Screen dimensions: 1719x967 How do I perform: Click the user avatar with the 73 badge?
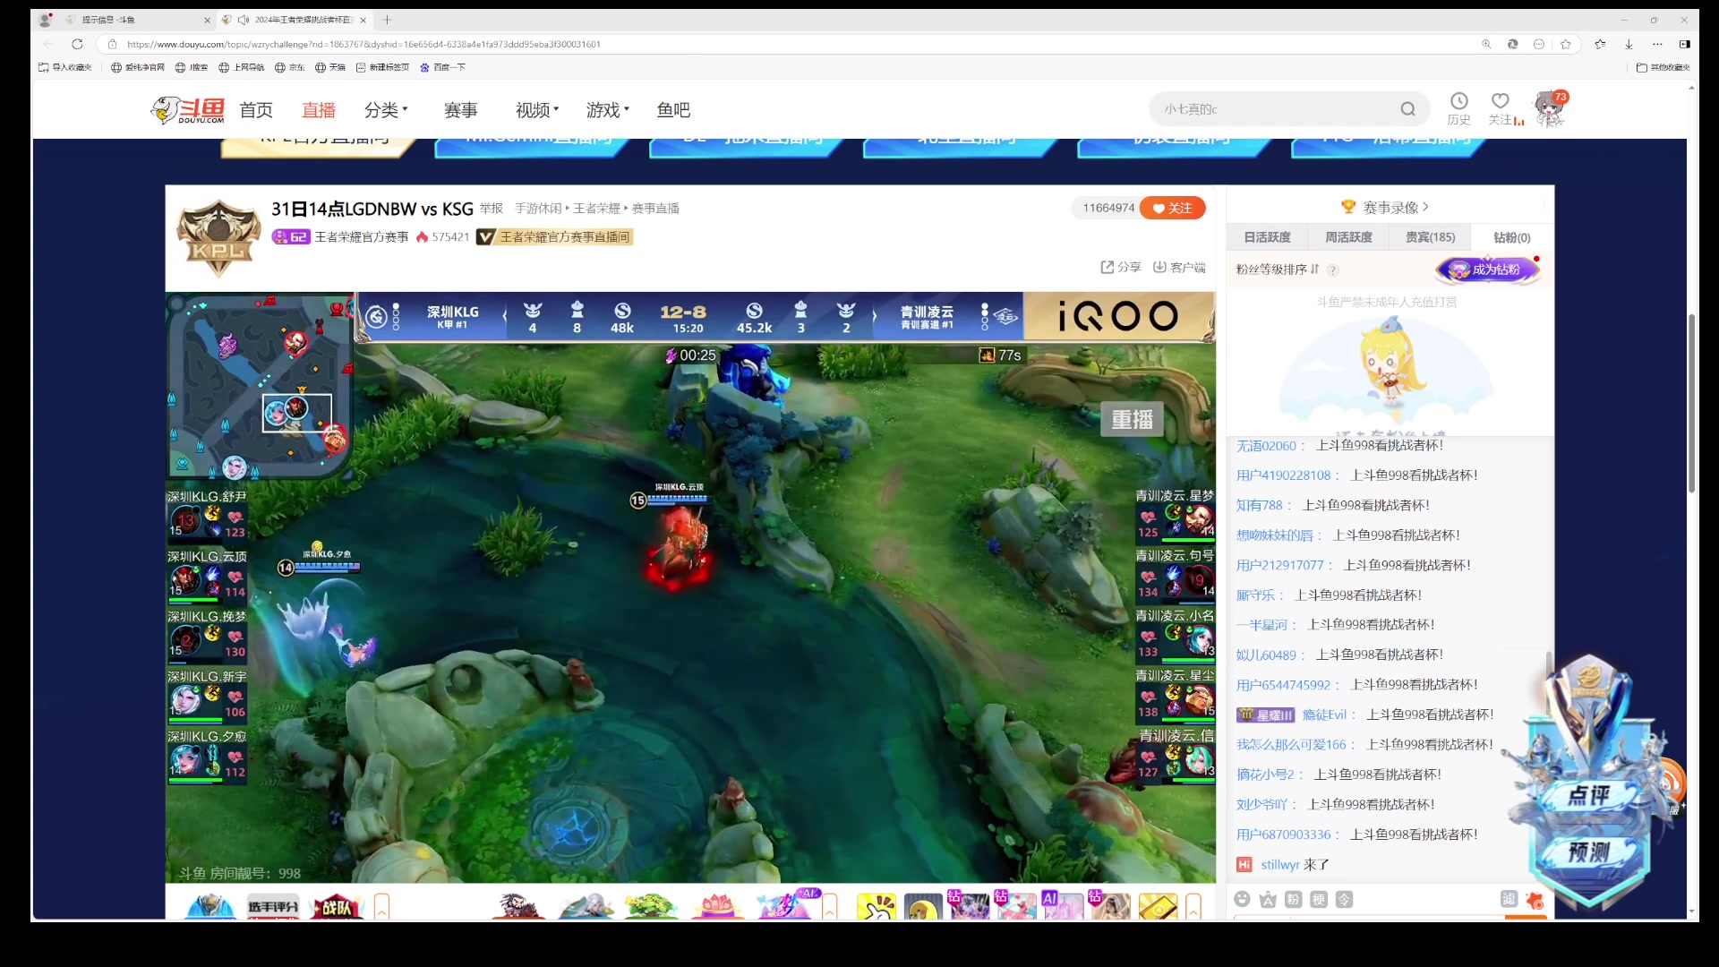(1550, 109)
